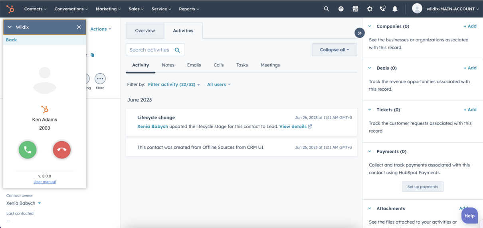The image size is (483, 228).
Task: Click the Search activities field
Action: click(150, 50)
